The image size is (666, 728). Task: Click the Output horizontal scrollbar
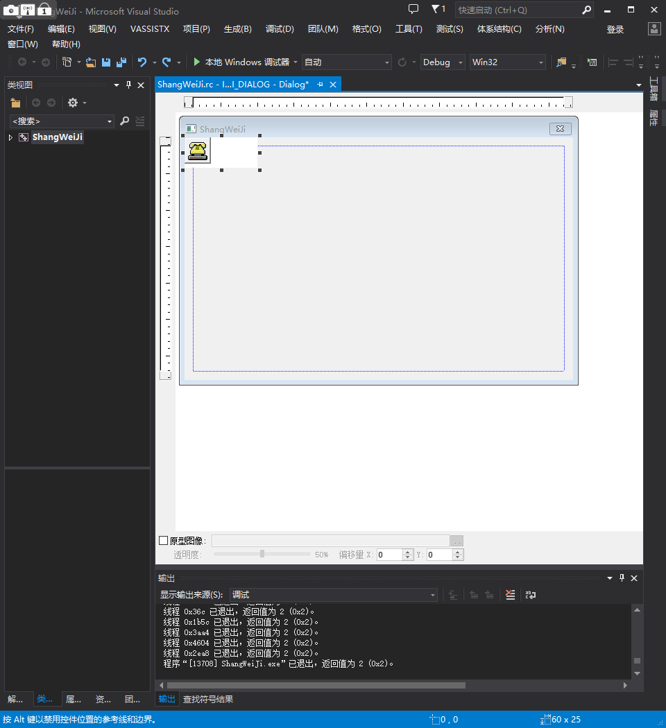(x=316, y=685)
